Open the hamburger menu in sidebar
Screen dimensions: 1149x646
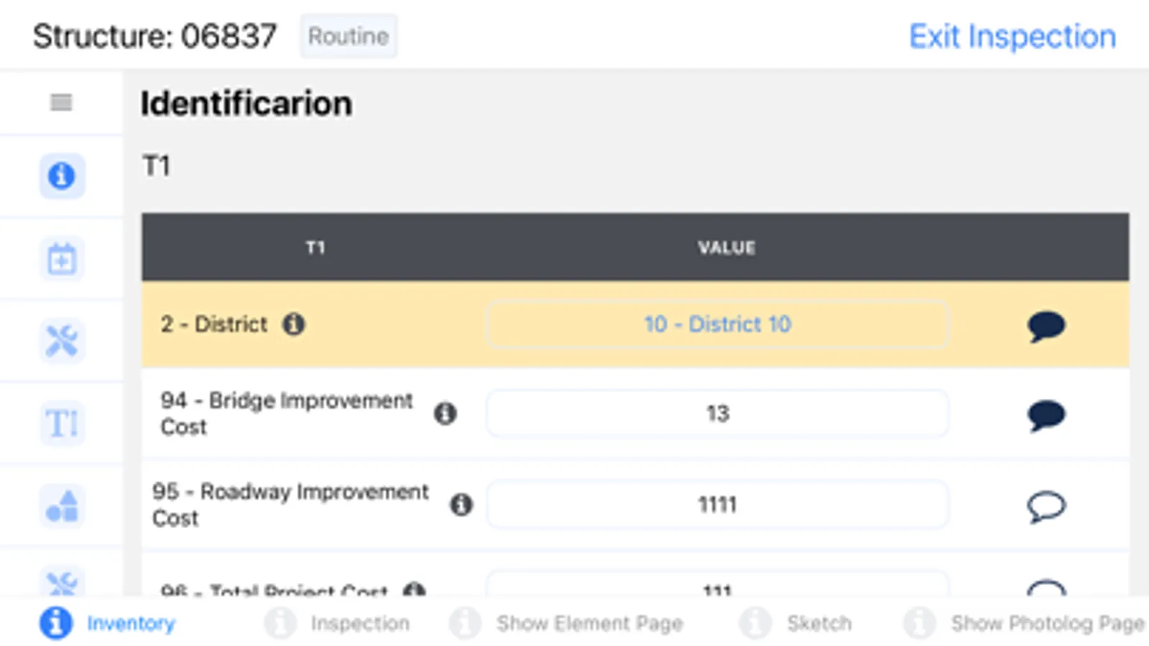pyautogui.click(x=61, y=103)
